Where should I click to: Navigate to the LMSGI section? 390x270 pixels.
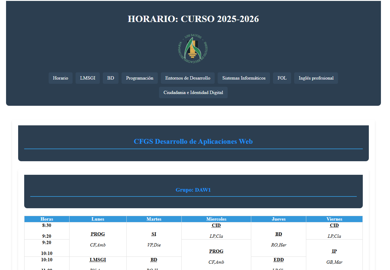(x=87, y=78)
